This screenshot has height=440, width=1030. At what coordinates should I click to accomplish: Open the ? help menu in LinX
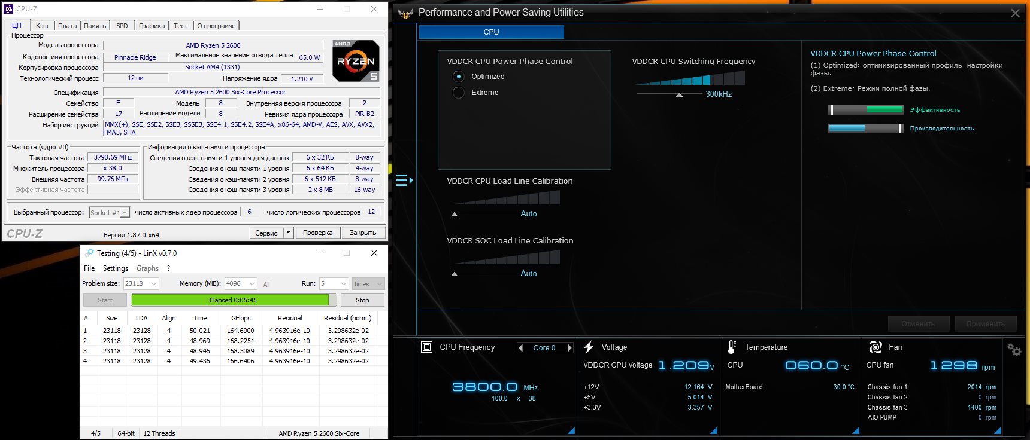pos(169,268)
